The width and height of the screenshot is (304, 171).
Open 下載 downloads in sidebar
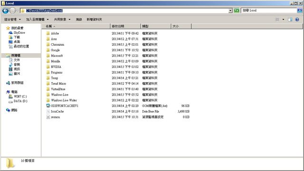point(14,37)
